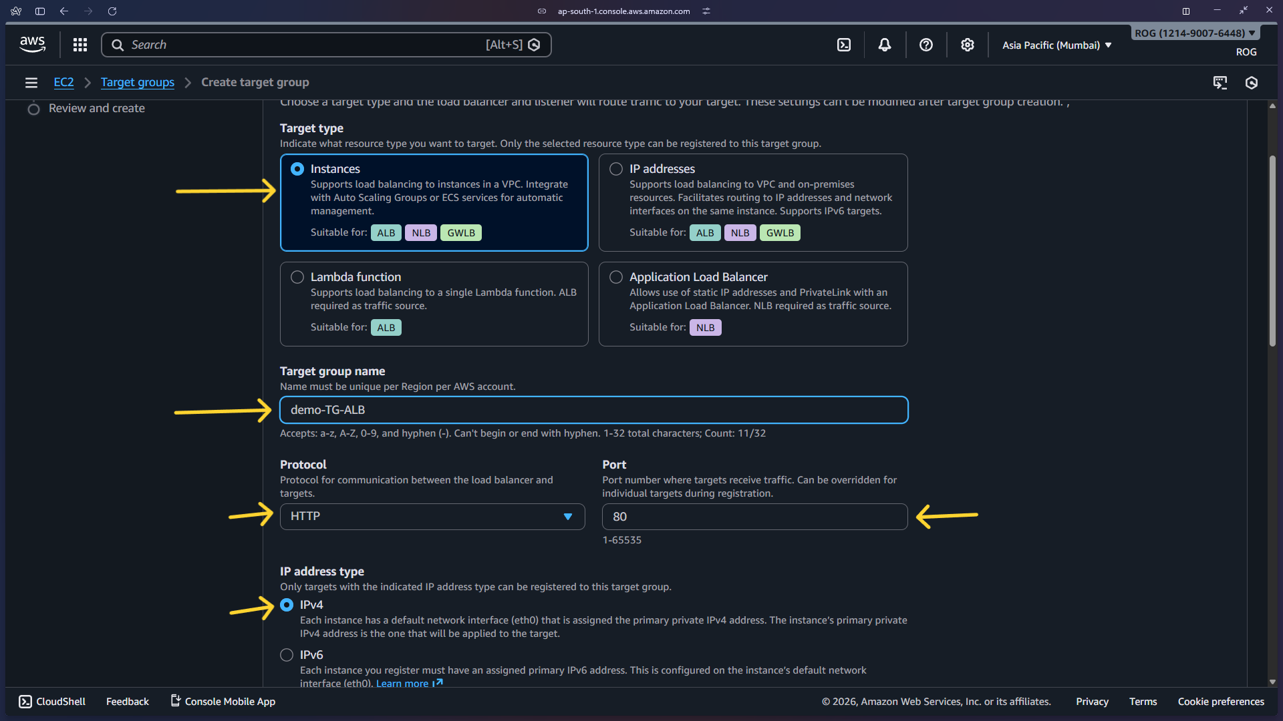Viewport: 1283px width, 721px height.
Task: Open CloudShell from the top toolbar
Action: coord(844,44)
